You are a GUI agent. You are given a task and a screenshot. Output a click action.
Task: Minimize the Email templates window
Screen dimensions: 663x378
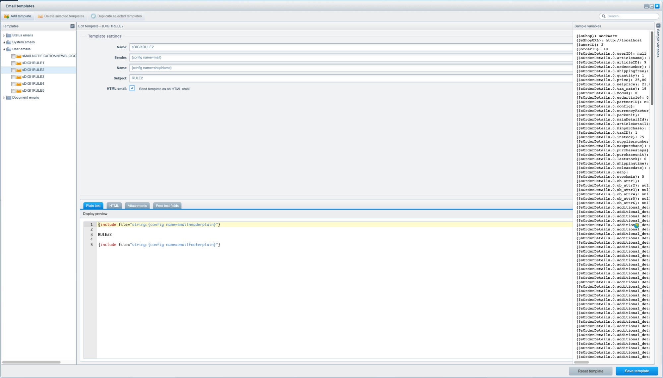646,6
